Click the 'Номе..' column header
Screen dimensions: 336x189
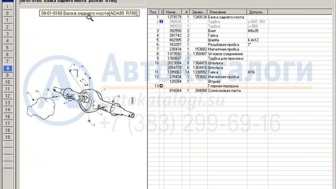pyautogui.click(x=173, y=12)
